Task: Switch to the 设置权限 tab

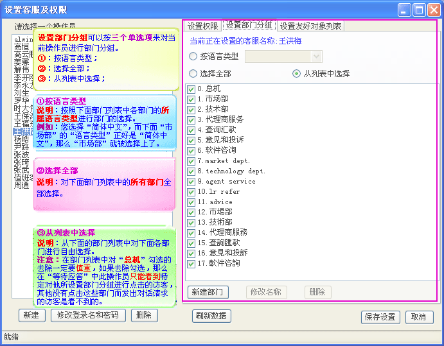Action: click(x=204, y=26)
